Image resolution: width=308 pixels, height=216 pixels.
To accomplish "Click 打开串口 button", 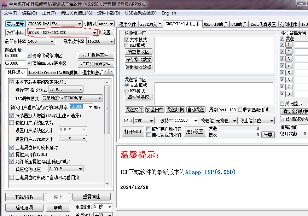I will [x=133, y=132].
